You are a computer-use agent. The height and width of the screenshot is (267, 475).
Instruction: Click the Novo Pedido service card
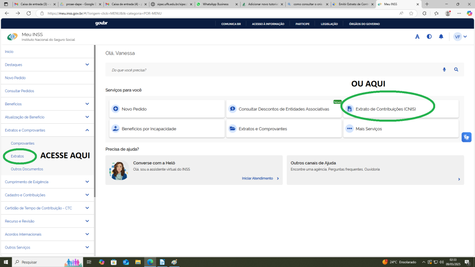click(167, 109)
